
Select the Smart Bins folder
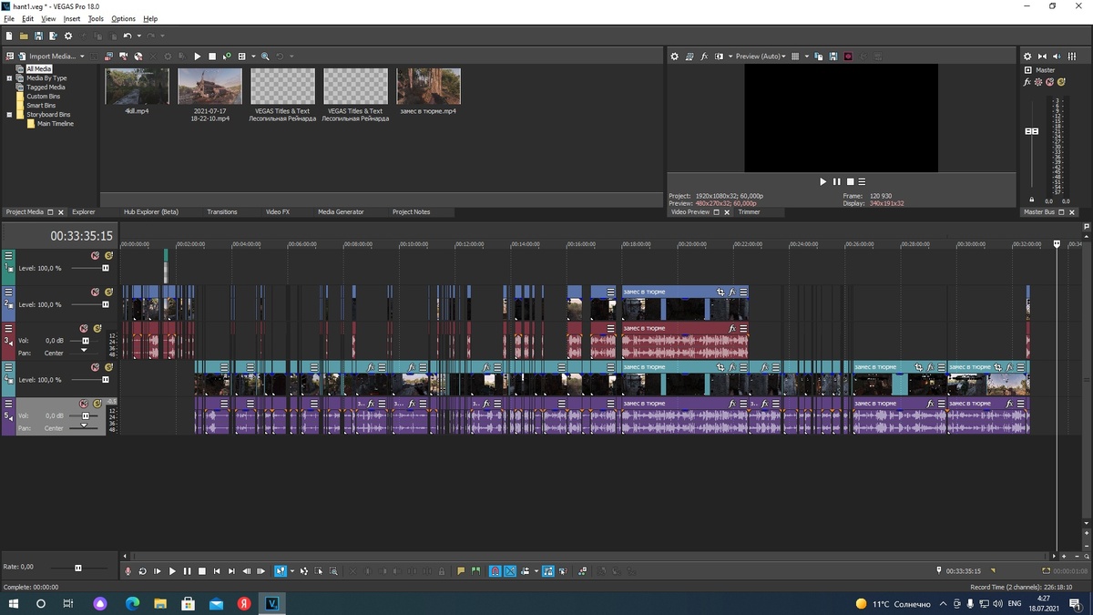(41, 106)
